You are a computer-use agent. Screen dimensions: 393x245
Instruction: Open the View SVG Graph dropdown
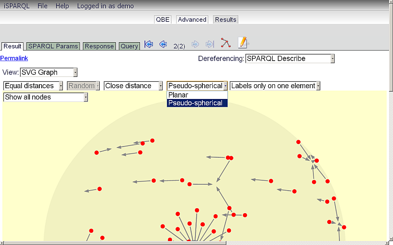coord(49,72)
